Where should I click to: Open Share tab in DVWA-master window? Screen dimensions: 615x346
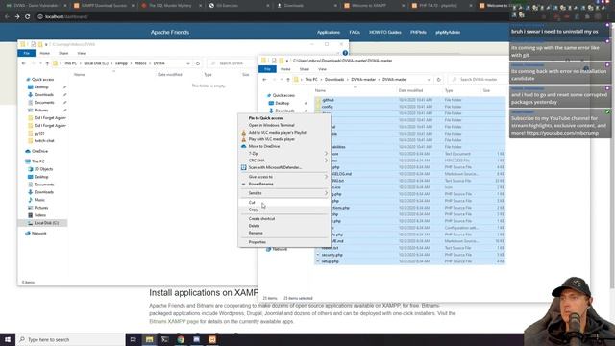point(305,69)
